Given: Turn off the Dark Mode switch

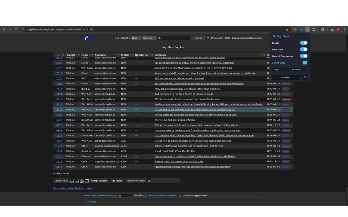Looking at the screenshot, I should click(x=304, y=49).
